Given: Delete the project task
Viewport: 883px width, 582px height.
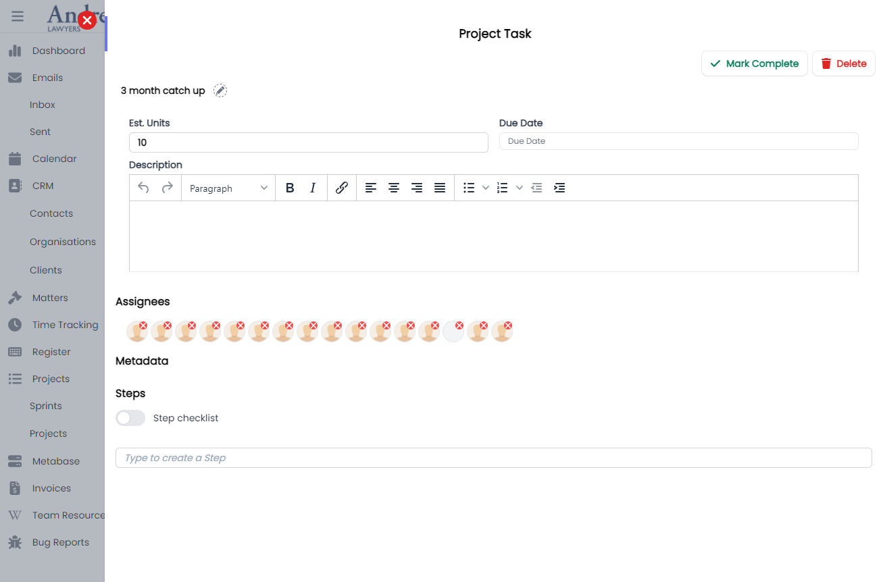Looking at the screenshot, I should tap(843, 63).
